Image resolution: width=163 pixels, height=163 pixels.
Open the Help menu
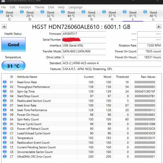point(61,7)
